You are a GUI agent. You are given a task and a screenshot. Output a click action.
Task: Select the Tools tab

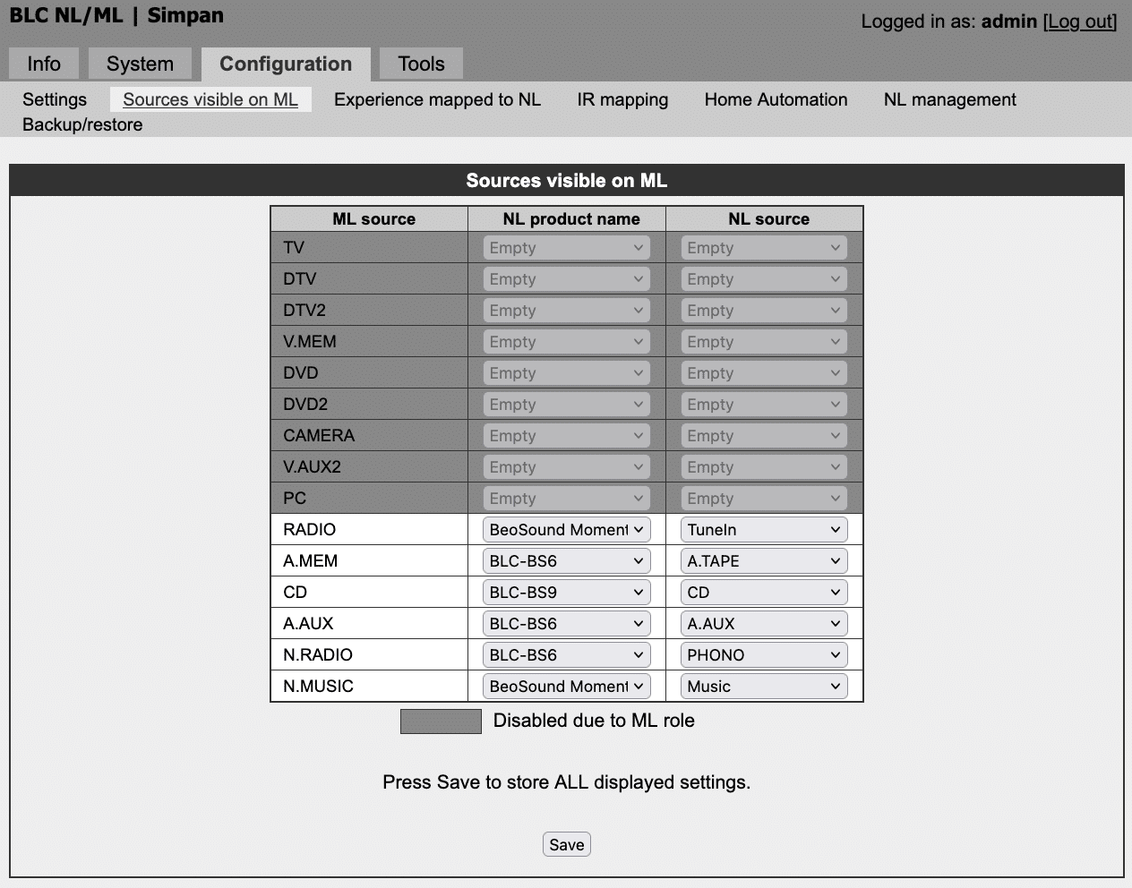(x=421, y=64)
